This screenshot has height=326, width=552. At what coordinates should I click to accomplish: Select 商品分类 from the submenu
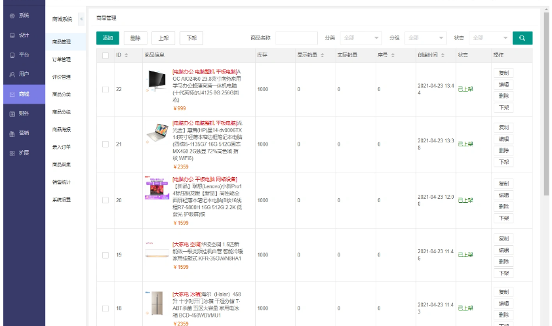pos(62,94)
